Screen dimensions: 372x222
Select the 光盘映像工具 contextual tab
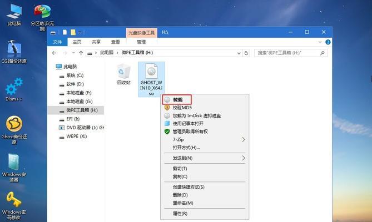click(x=141, y=33)
